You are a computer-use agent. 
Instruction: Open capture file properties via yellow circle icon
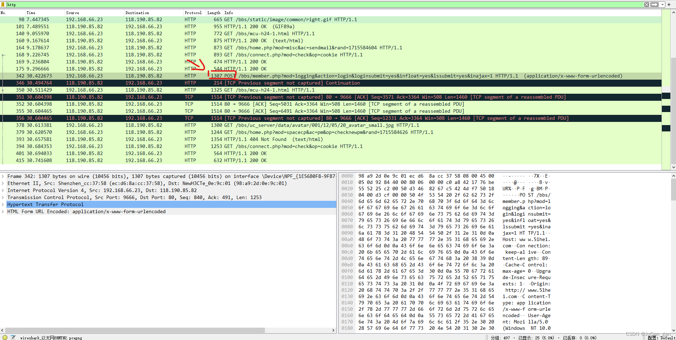[5, 337]
